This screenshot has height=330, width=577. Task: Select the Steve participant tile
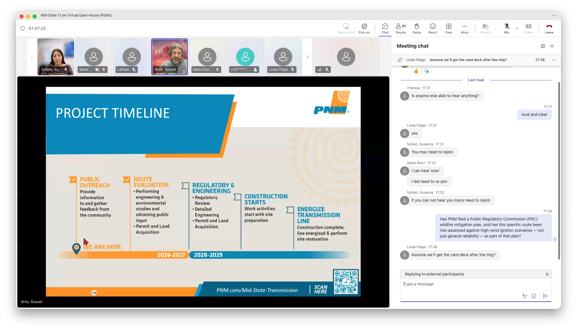coord(93,57)
